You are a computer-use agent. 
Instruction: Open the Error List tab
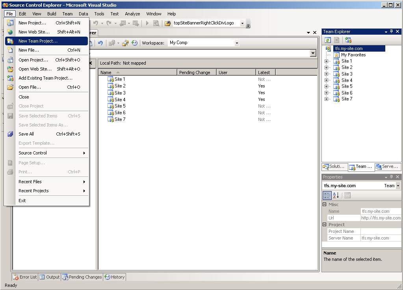point(25,277)
